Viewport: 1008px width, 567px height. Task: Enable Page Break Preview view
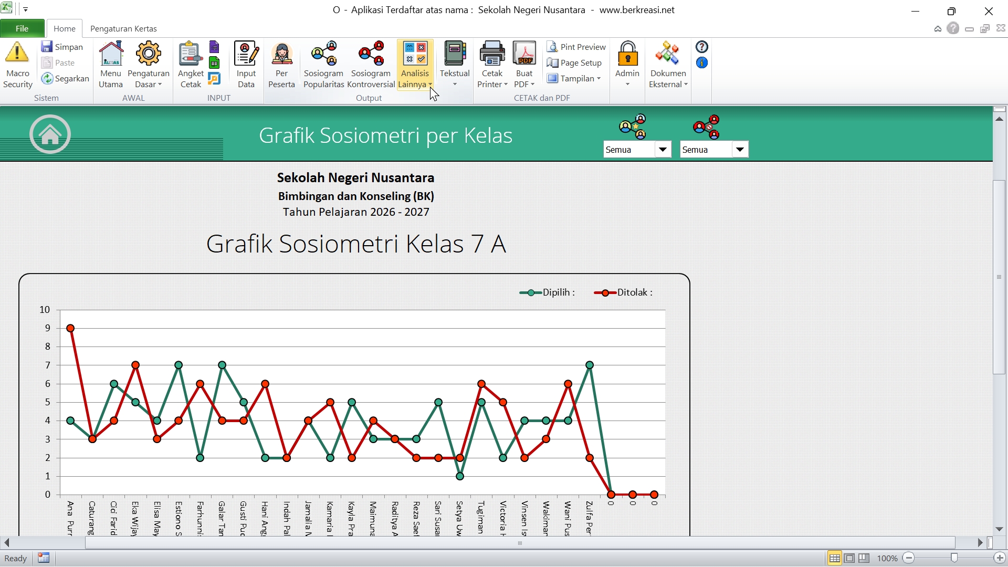864,558
